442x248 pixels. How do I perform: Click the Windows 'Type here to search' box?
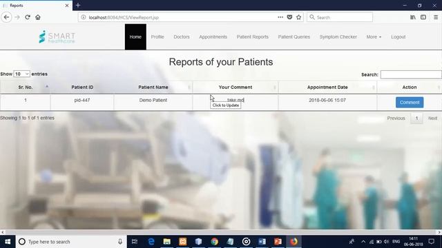[70, 242]
